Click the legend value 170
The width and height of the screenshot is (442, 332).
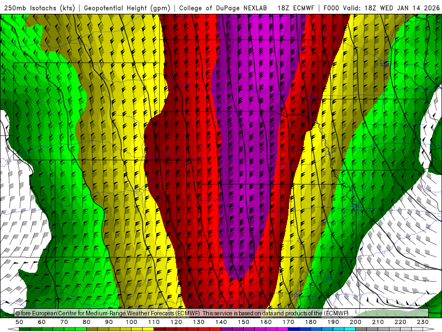tap(288, 322)
